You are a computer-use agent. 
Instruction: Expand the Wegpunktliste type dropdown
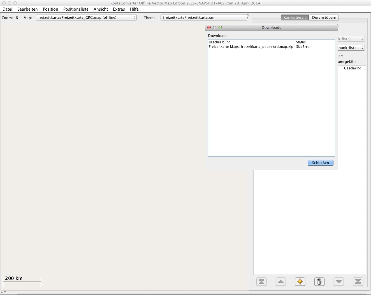[351, 48]
